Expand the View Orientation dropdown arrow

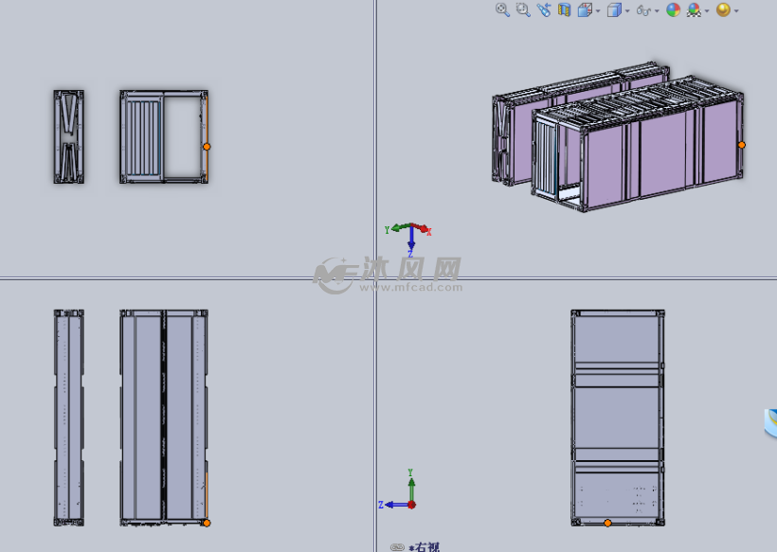pos(597,10)
